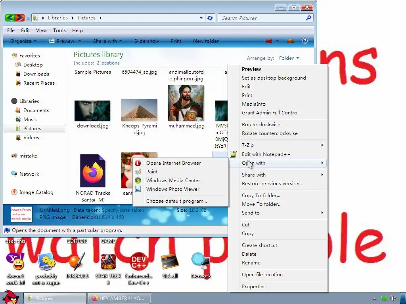Open the red view-change toolbar icon
This screenshot has height=304, width=406.
click(269, 41)
